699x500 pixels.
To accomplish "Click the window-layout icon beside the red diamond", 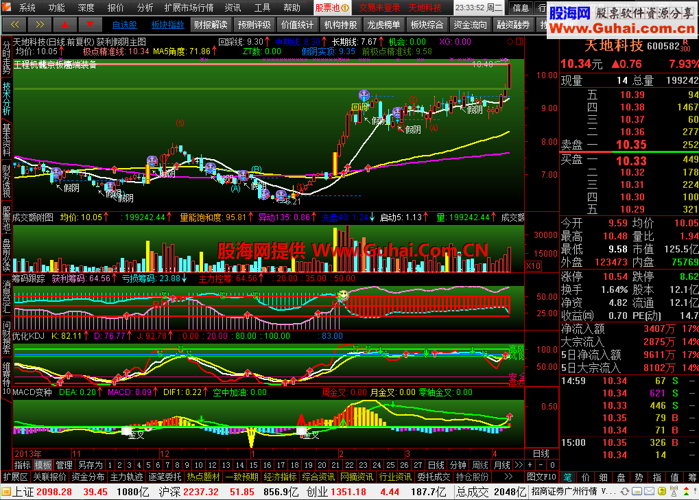I will click(519, 41).
